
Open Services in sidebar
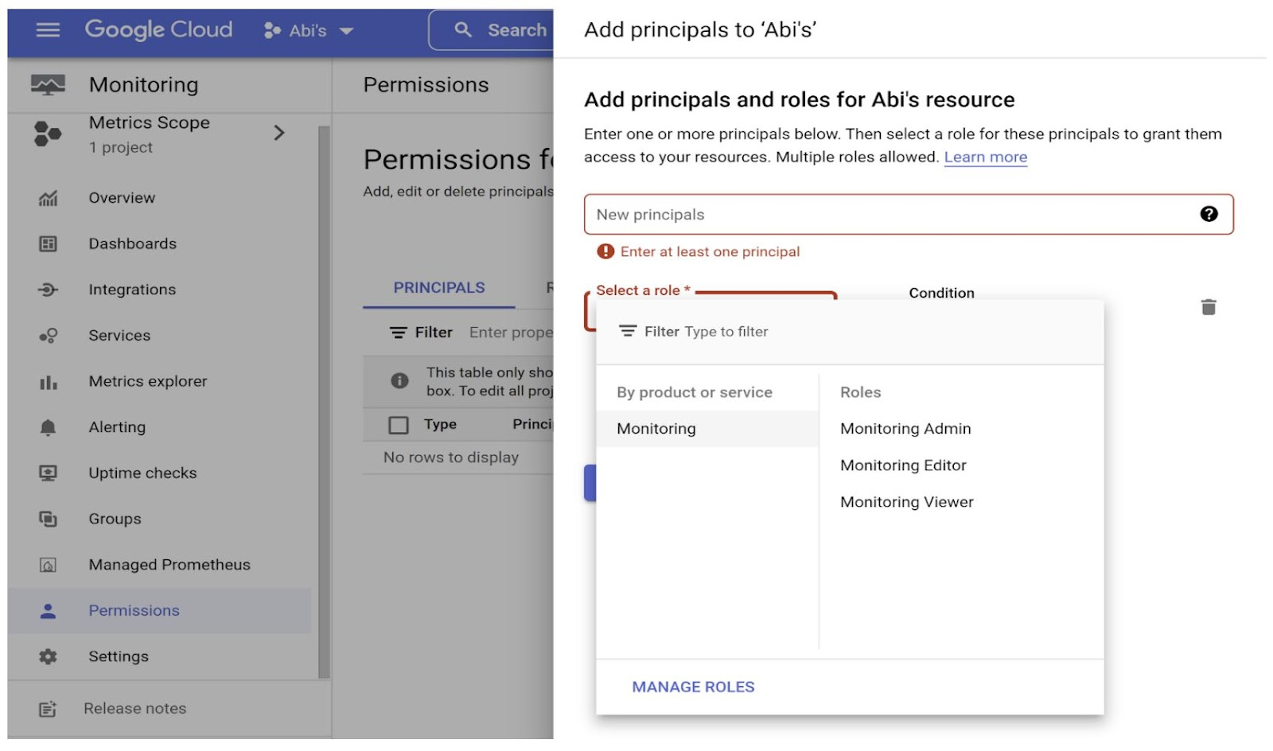(x=119, y=336)
